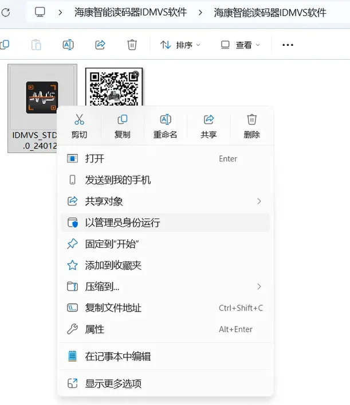Click the path icon beside 复制文件地址
This screenshot has width=350, height=405.
[x=73, y=308]
